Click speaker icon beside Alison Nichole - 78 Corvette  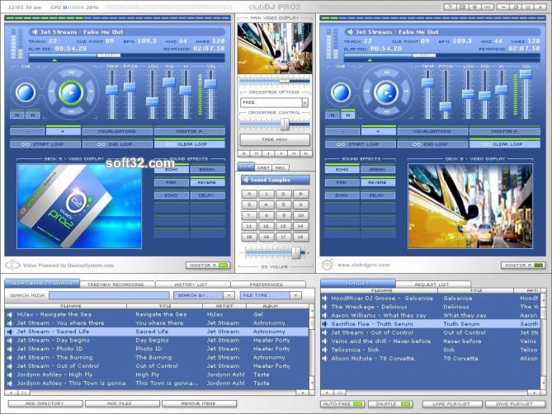pos(324,359)
